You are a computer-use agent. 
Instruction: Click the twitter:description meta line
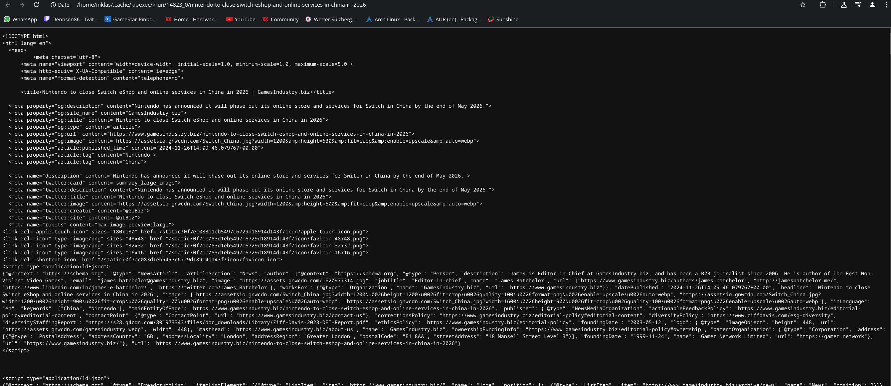click(x=252, y=190)
